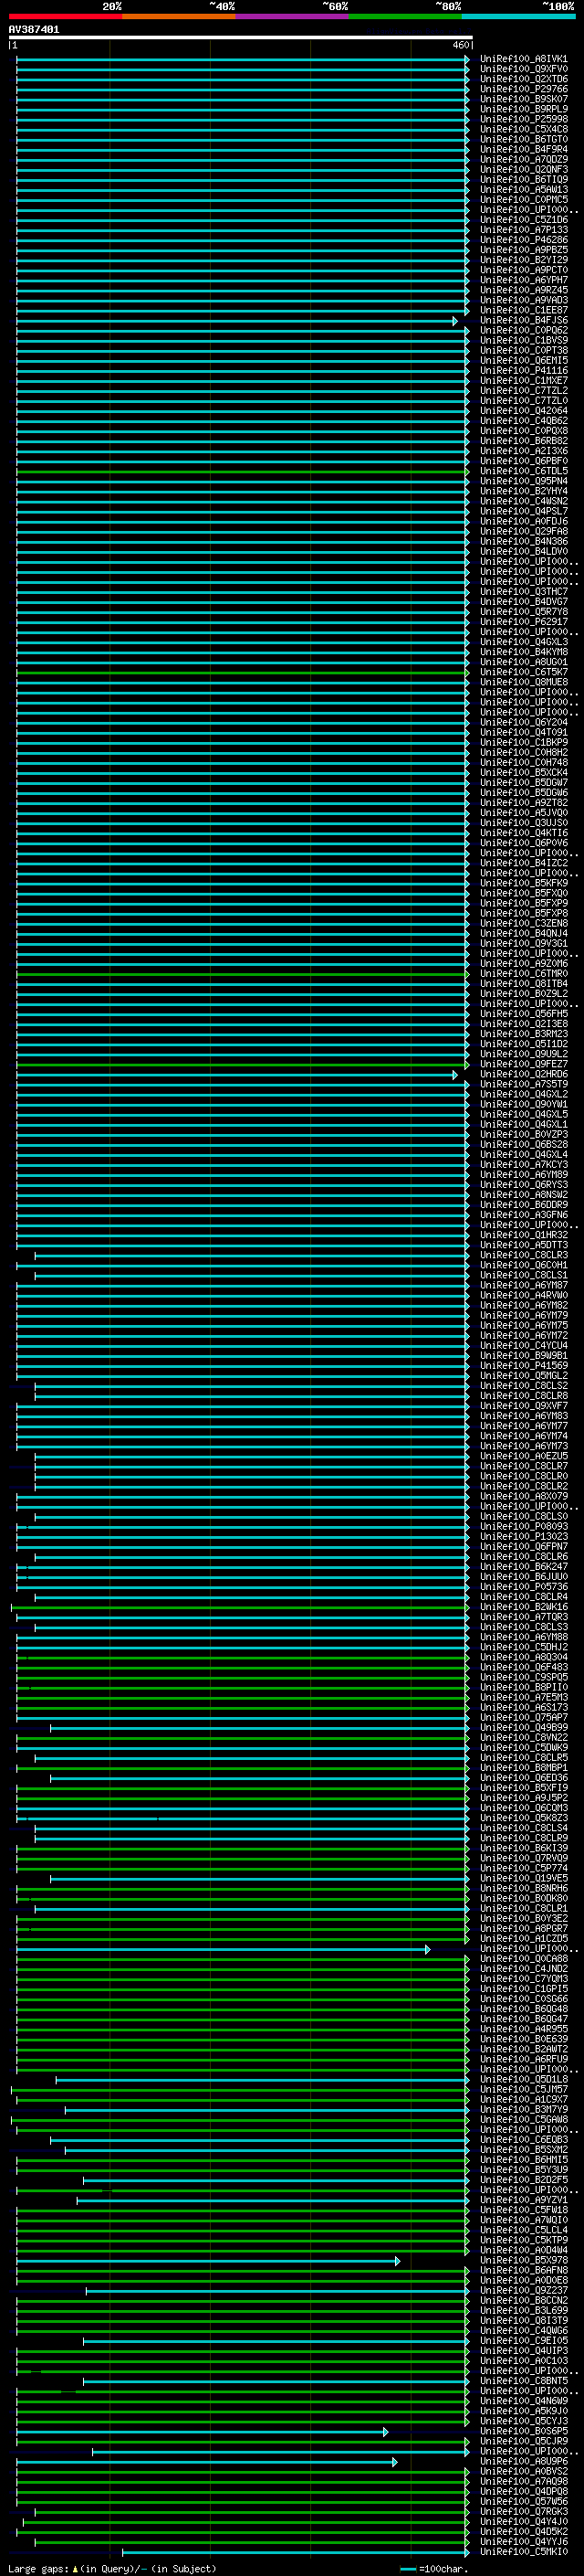Select hit label UniRef100_C6TMR0
Screen dimensions: 584x2576
click(x=523, y=974)
